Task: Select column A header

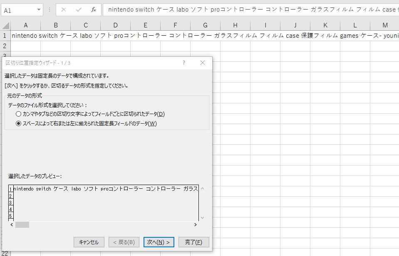Action: click(25, 25)
